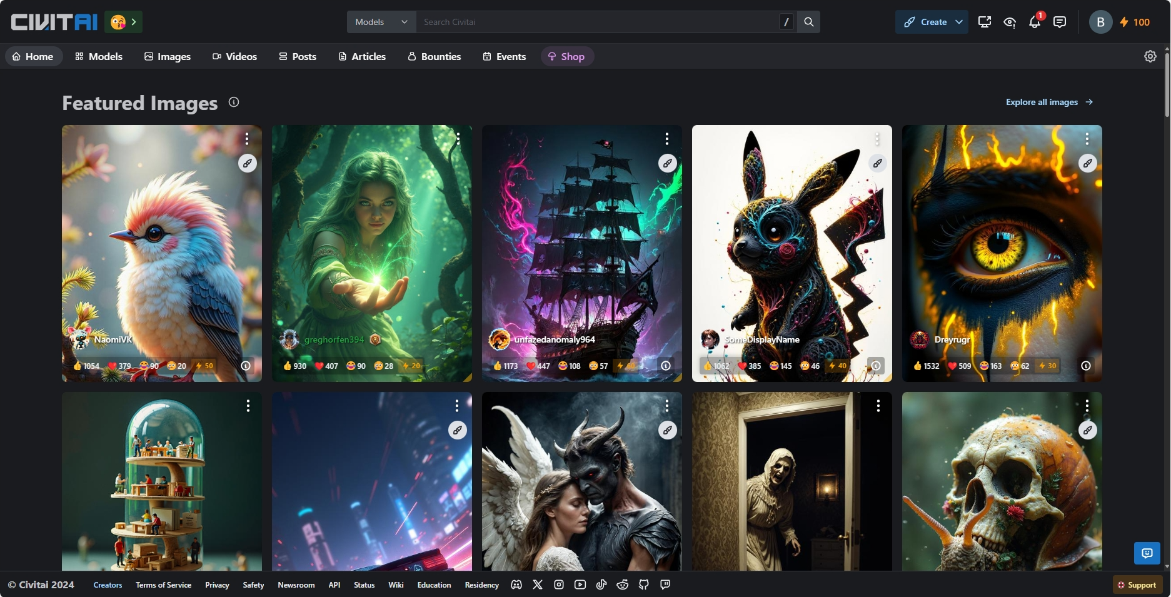
Task: Open the Bounties tab
Action: (435, 56)
